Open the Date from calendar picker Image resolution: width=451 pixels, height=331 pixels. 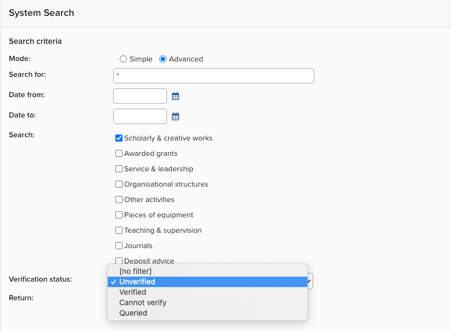click(176, 96)
